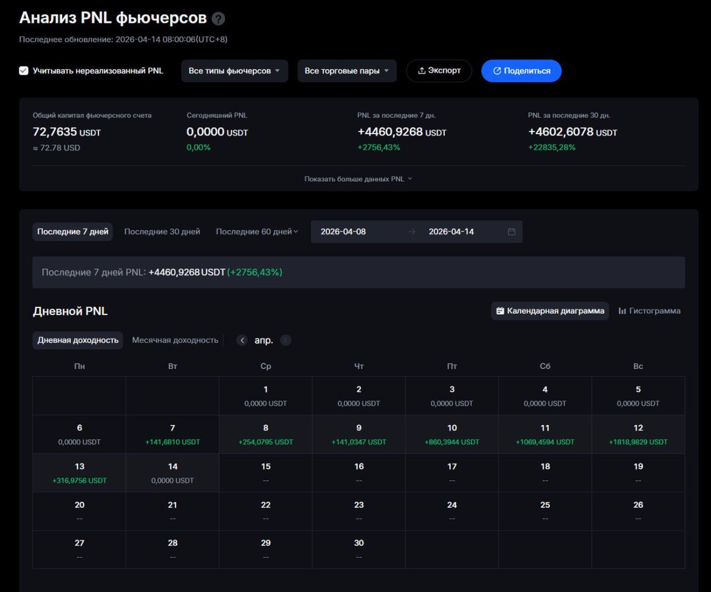Switch to Месячная доходность tab

(x=175, y=340)
